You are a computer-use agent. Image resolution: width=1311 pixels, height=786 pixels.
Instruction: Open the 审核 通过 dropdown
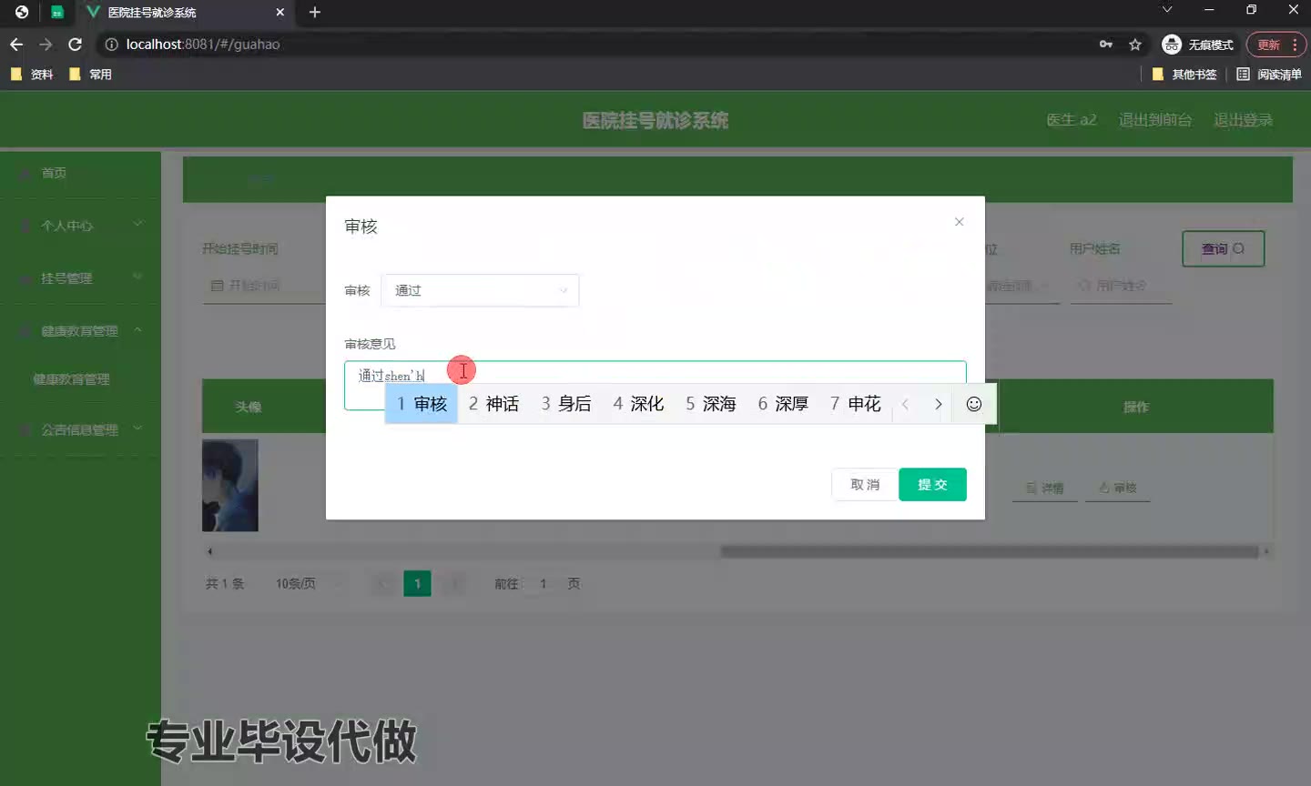click(x=480, y=290)
